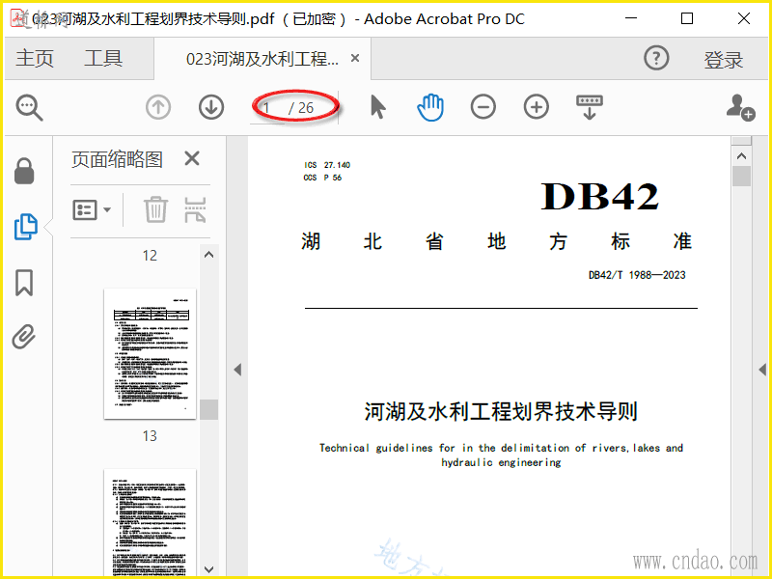Expand the right tools pane arrow
Image resolution: width=772 pixels, height=579 pixels.
click(762, 370)
